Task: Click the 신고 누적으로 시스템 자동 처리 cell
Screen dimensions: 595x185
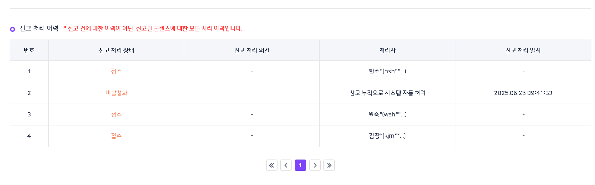Action: click(x=387, y=93)
